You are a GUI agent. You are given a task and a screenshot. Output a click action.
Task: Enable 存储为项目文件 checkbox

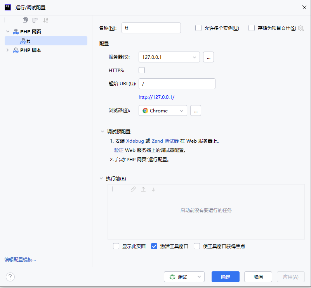[252, 28]
